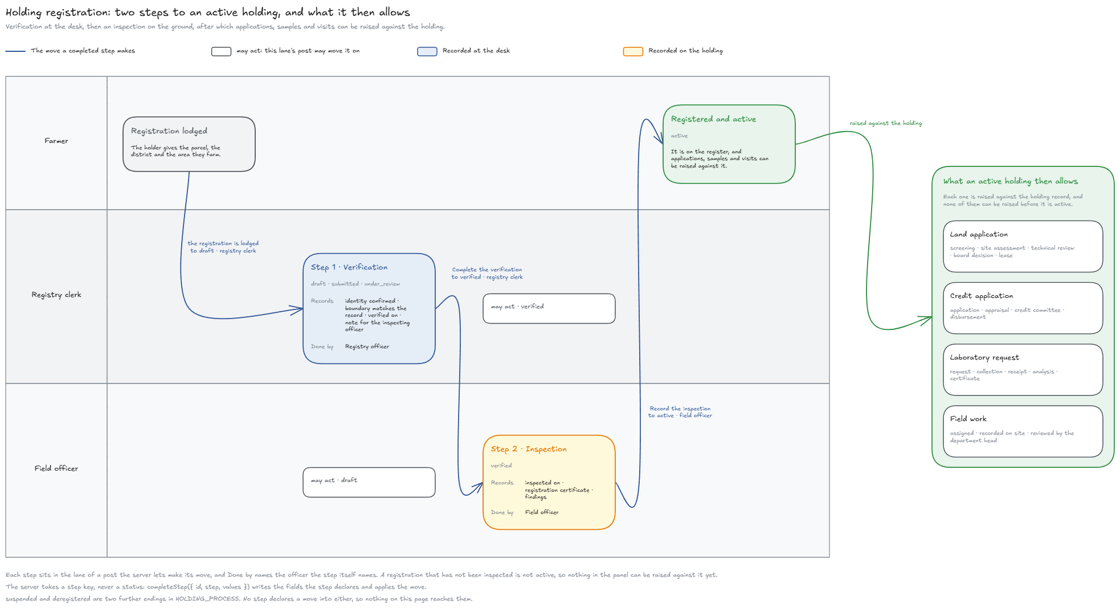Viewport: 1120px width, 612px height.
Task: Open the Land application card
Action: pos(1023,246)
